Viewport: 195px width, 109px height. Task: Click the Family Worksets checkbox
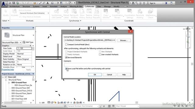click(66, 54)
